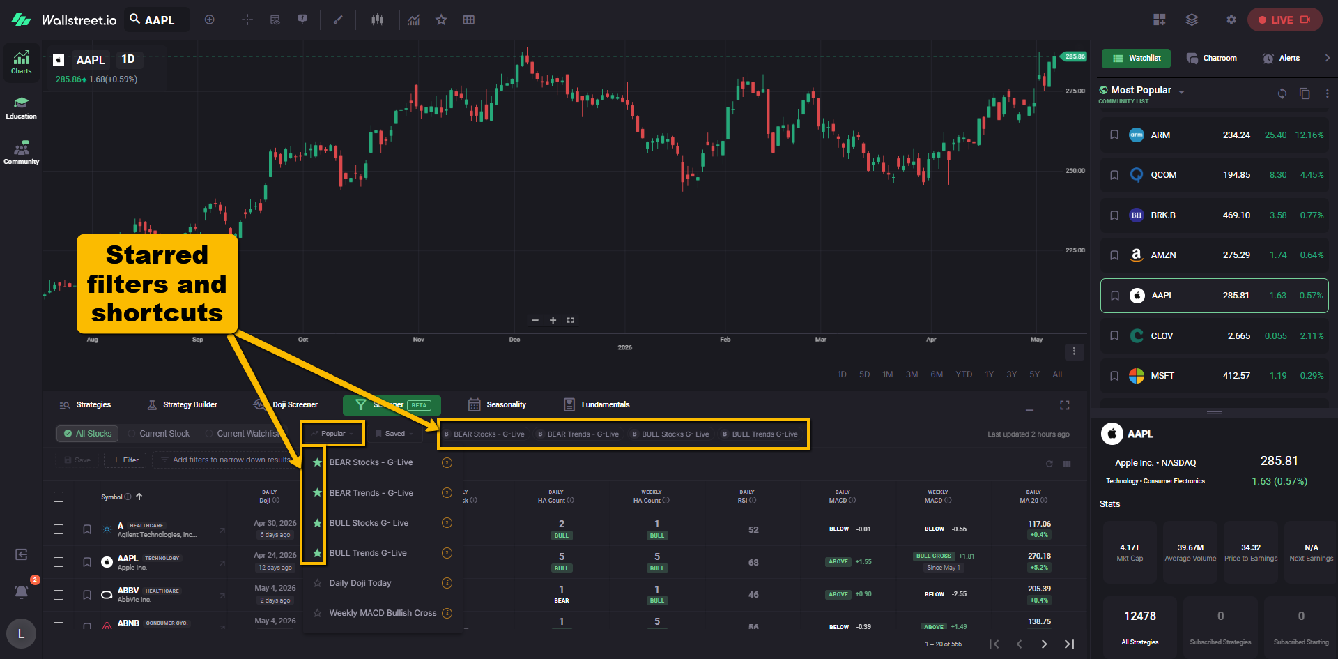Open the Saved filters dropdown
The width and height of the screenshot is (1338, 659).
(x=394, y=434)
